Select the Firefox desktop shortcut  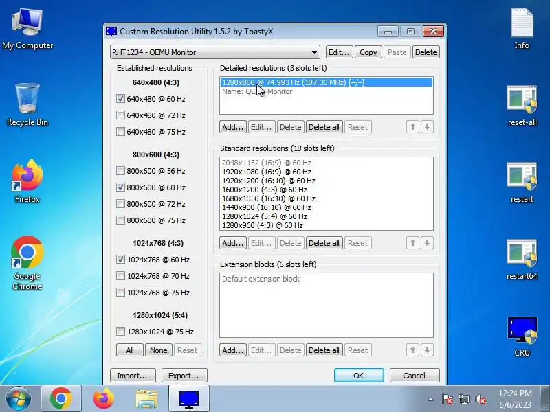tap(27, 181)
